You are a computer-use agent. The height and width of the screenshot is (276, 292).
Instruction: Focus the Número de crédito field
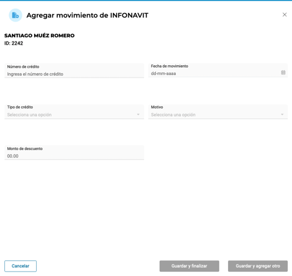(x=74, y=71)
